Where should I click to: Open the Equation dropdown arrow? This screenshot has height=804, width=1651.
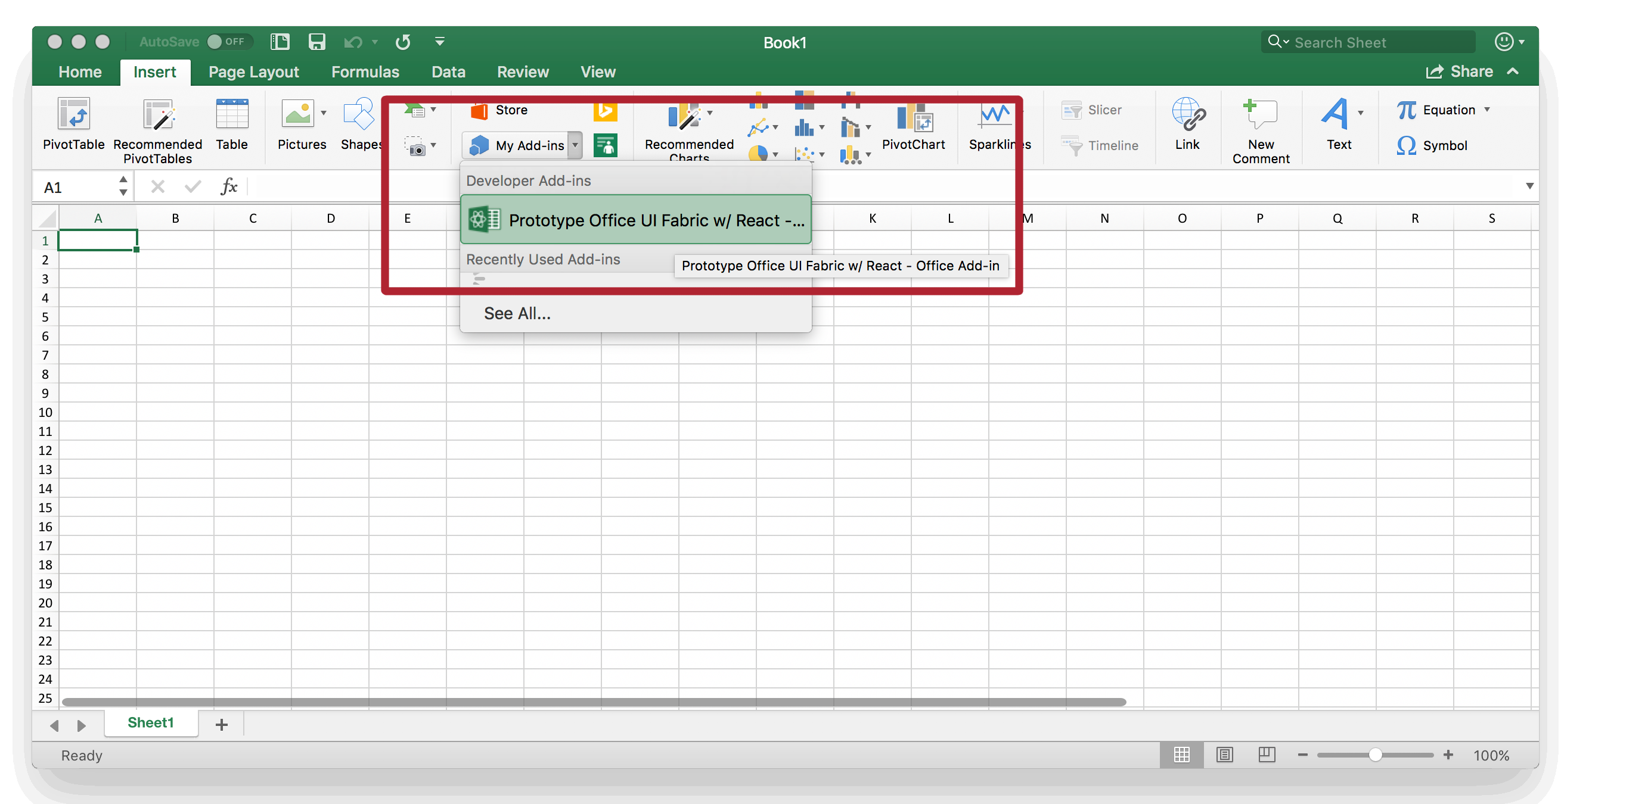(1487, 110)
